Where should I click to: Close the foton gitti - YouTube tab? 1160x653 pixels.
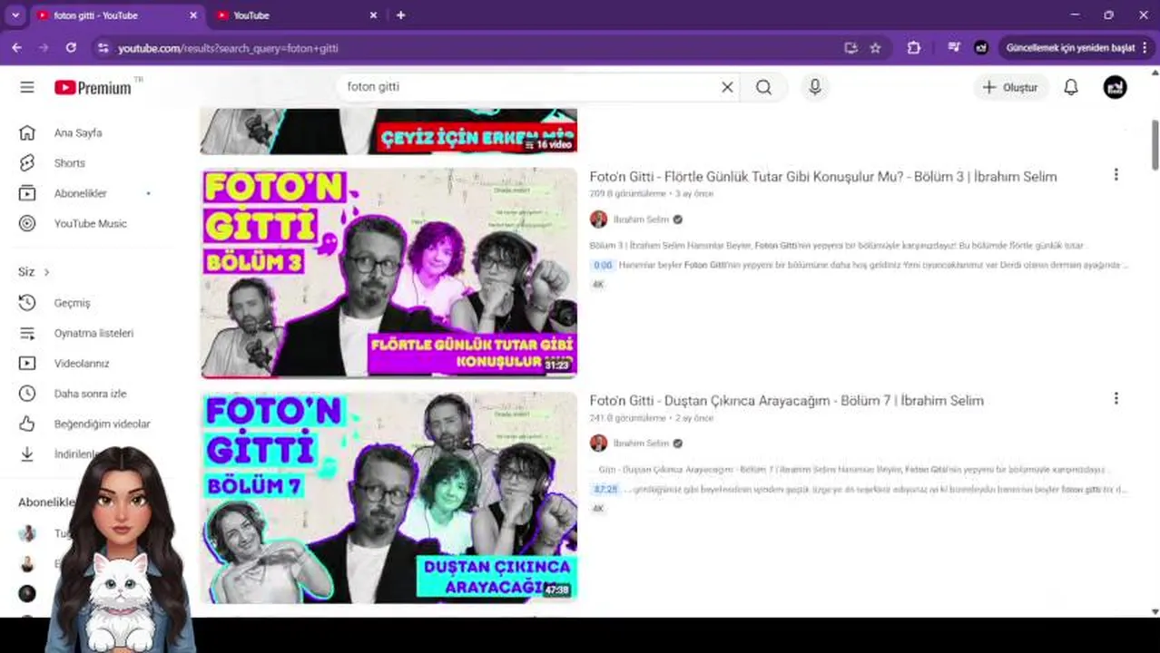click(193, 15)
